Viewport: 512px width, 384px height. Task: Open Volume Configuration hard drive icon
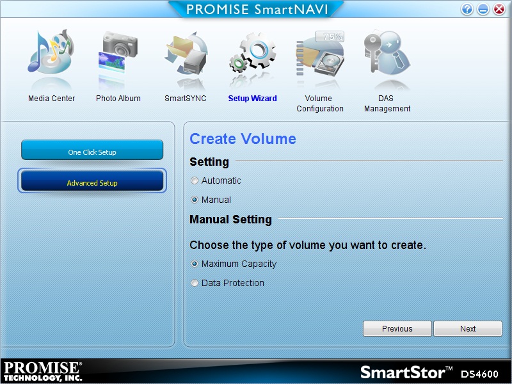point(319,54)
